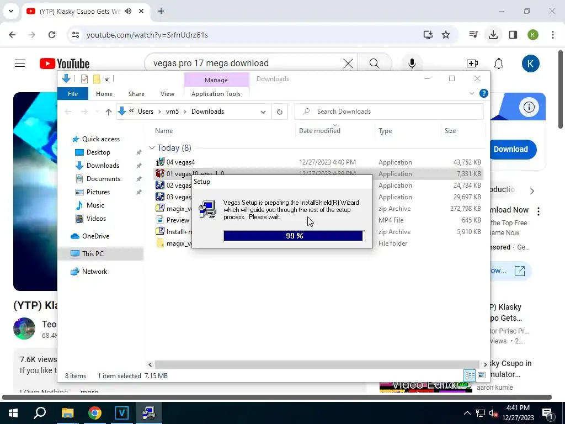The image size is (565, 424).
Task: Click the blue Download ad button
Action: [510, 149]
